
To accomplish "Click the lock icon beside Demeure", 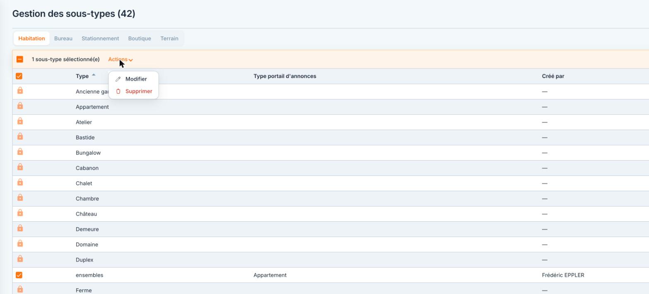I will click(20, 228).
